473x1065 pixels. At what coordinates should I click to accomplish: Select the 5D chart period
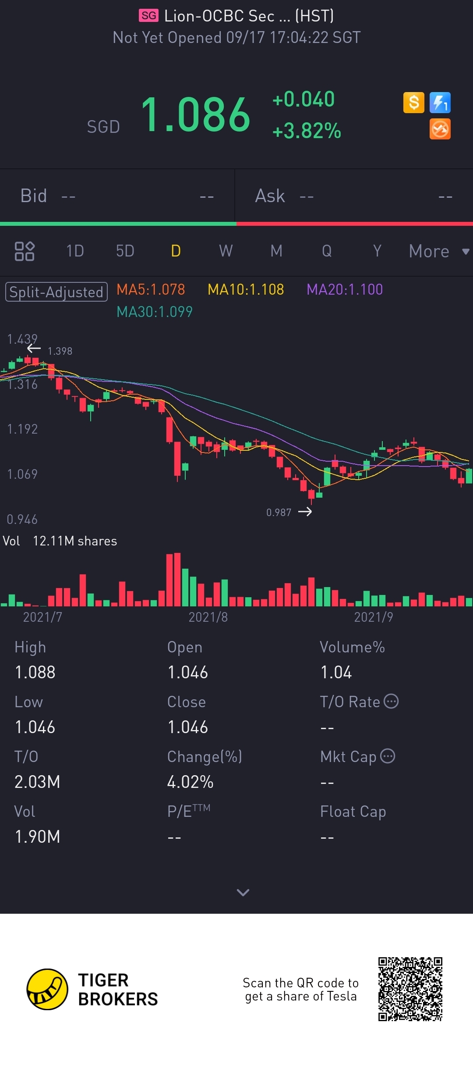[x=125, y=251]
